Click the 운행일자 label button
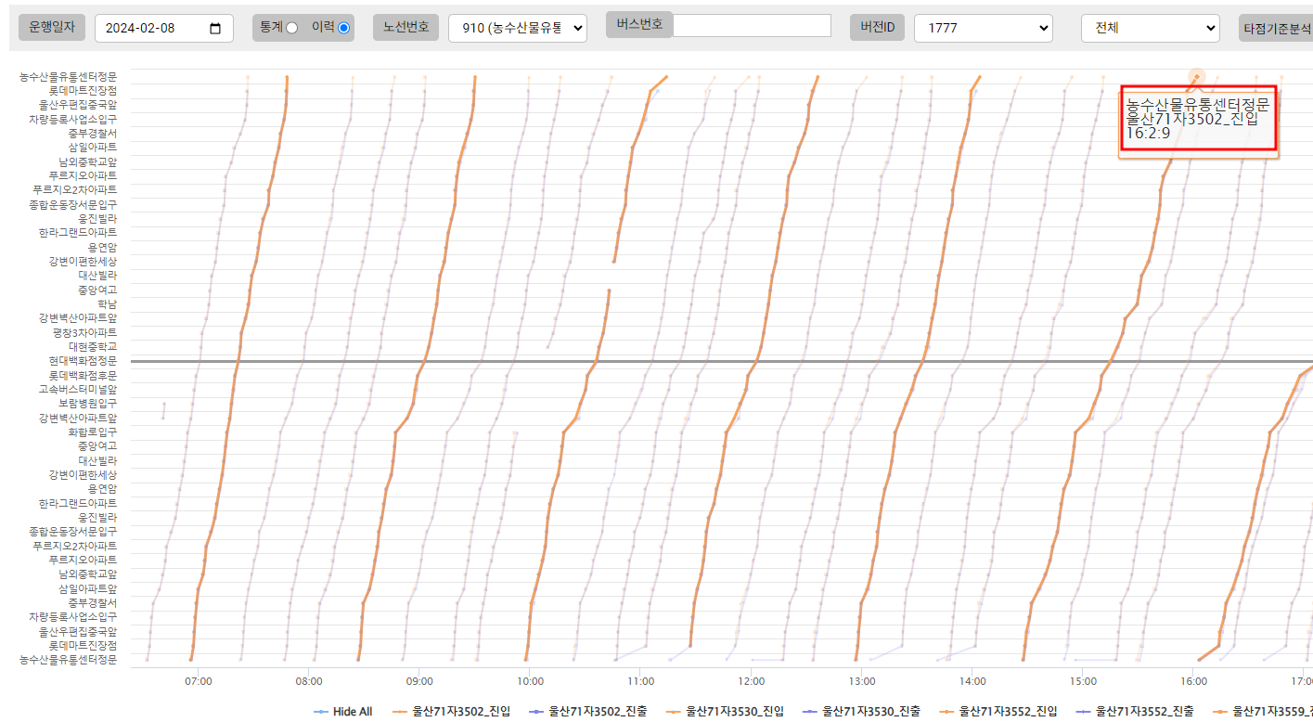Screen dimensions: 1313x722 (x=52, y=28)
